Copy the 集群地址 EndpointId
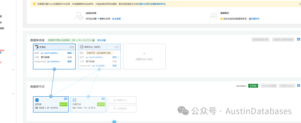 click(115, 66)
